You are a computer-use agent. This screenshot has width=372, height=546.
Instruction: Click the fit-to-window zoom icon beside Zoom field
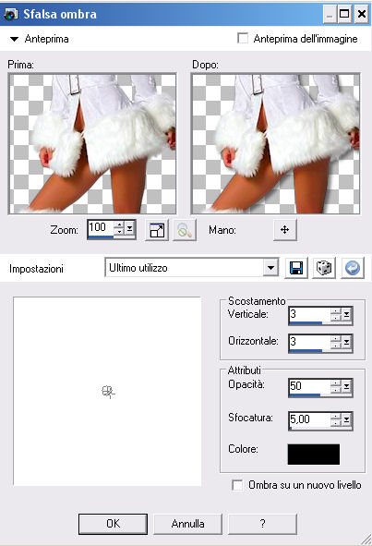pos(157,230)
